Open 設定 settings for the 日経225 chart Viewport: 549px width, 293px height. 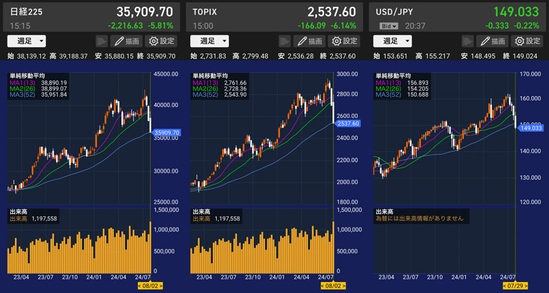[x=161, y=41]
